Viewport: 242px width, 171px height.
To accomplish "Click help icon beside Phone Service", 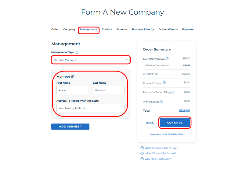I will 162,101.
